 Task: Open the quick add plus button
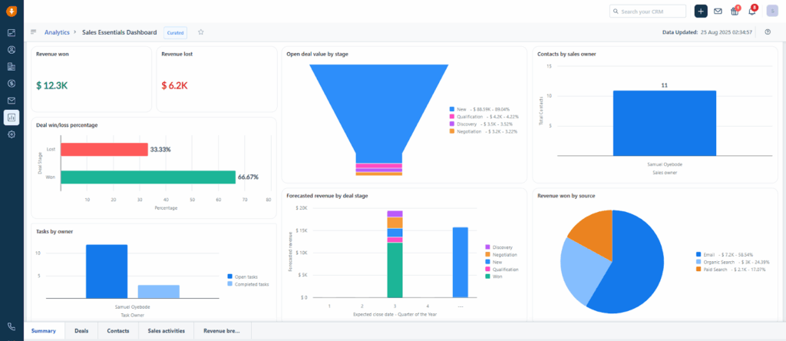701,12
